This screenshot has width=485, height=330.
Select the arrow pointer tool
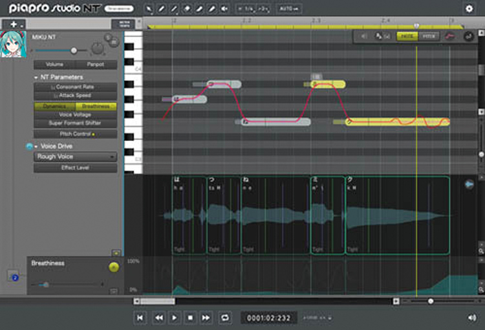149,8
